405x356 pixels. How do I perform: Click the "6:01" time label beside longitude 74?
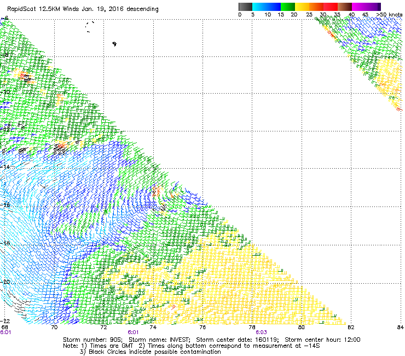click(x=133, y=332)
